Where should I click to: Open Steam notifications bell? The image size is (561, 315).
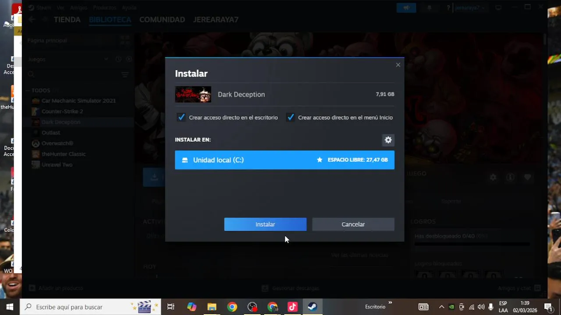click(430, 8)
